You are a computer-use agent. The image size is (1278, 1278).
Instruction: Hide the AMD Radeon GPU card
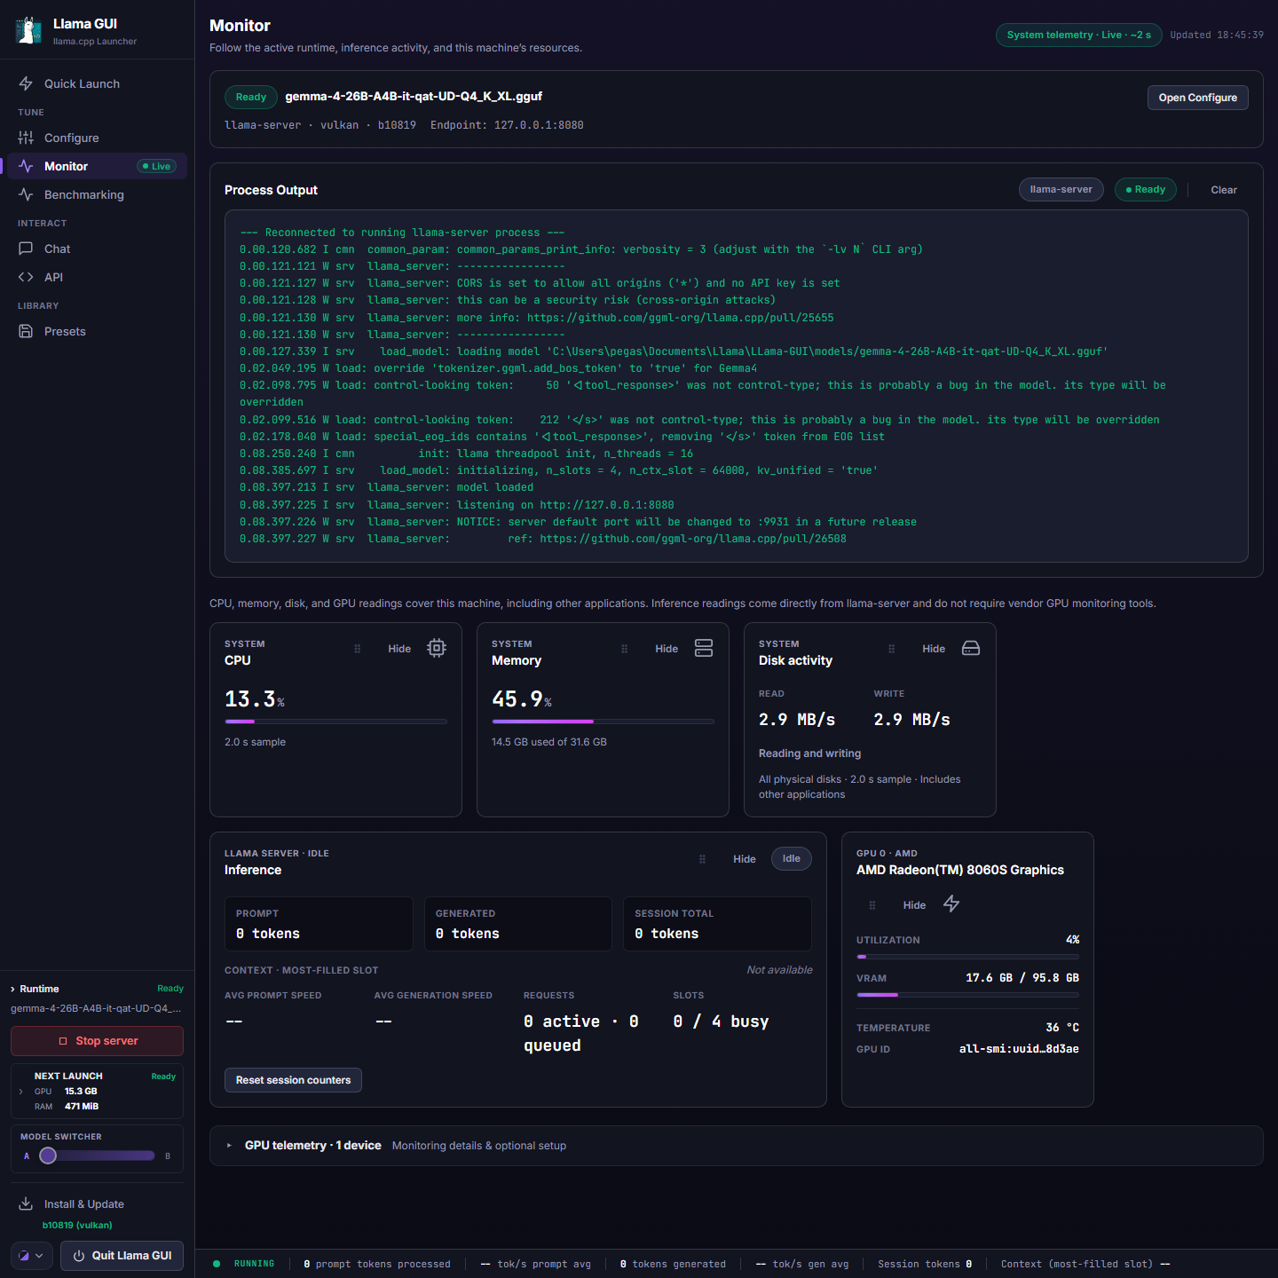coord(914,905)
